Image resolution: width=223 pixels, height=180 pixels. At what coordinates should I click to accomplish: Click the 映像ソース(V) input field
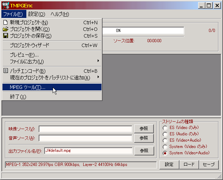(85, 129)
